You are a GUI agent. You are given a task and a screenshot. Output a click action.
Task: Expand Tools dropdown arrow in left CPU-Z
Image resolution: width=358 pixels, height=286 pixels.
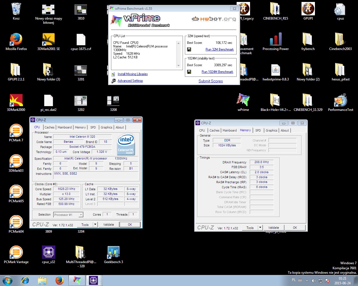pyautogui.click(x=95, y=225)
